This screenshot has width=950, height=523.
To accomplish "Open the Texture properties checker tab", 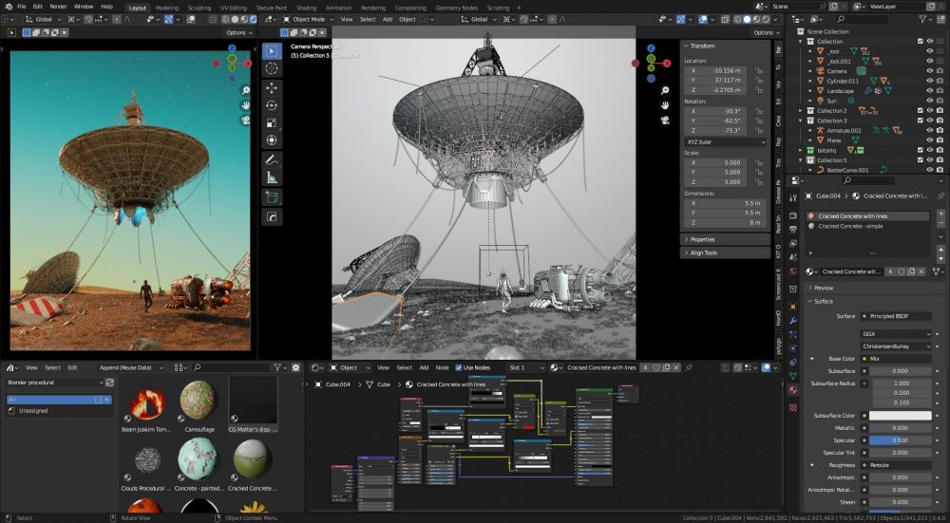I will point(793,408).
